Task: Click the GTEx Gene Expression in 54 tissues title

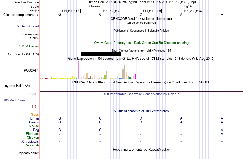Action: 141,58
